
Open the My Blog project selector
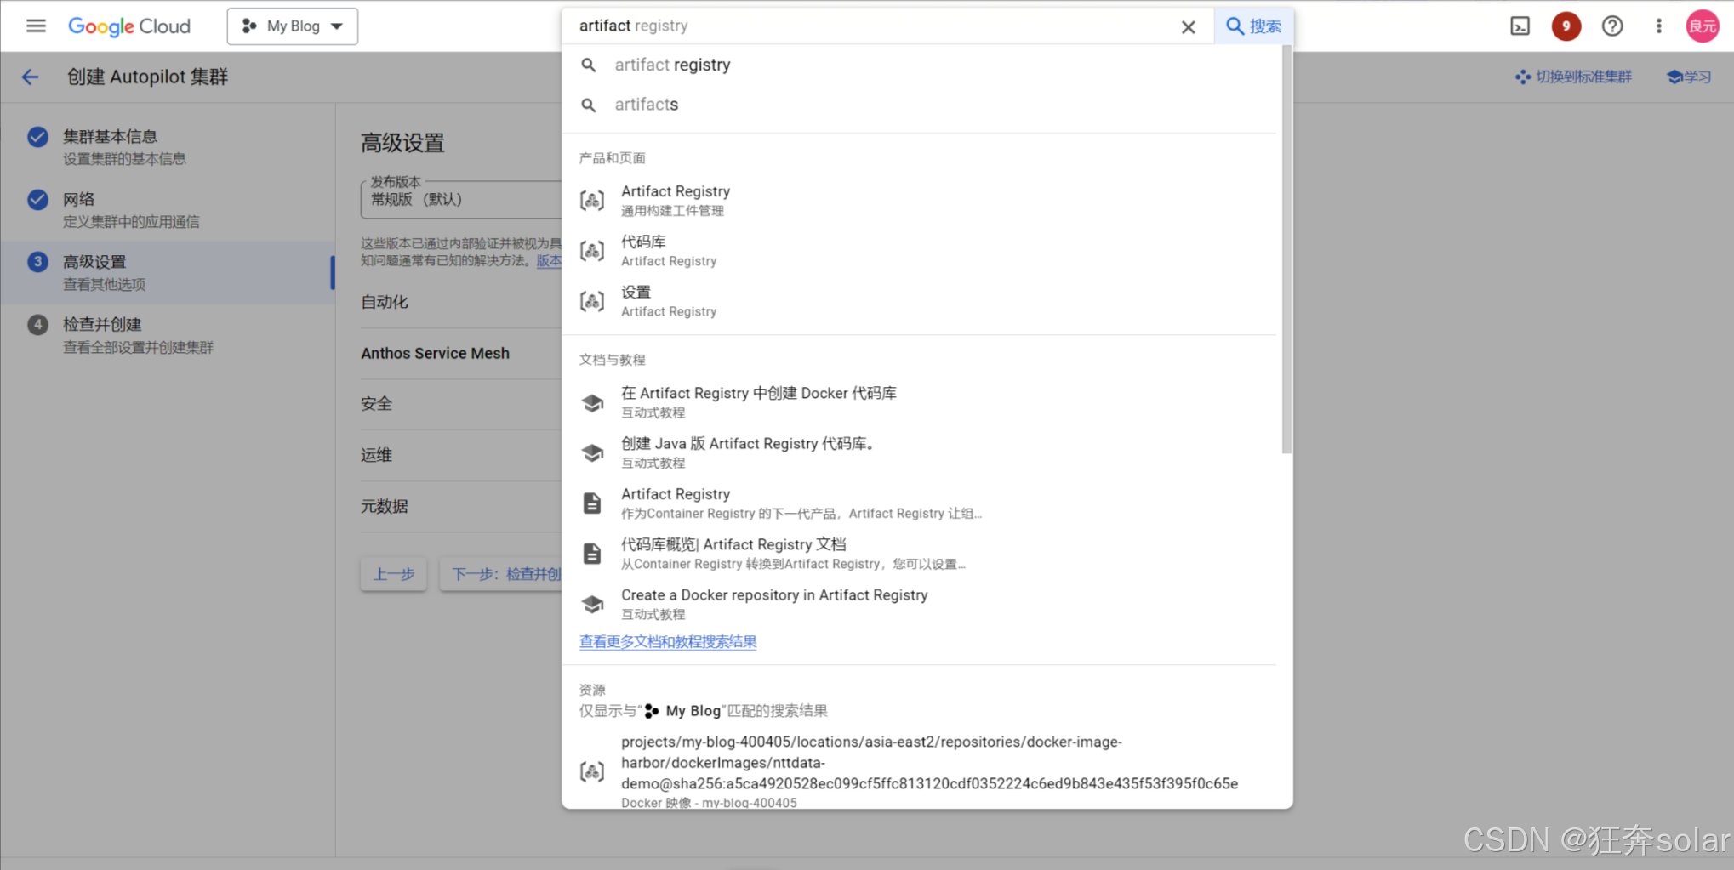(292, 26)
